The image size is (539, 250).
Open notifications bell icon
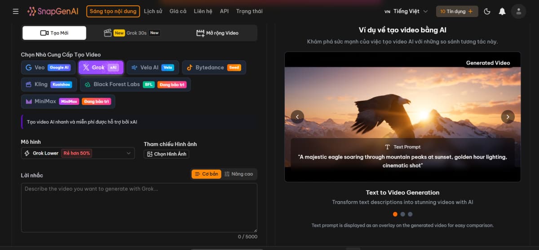(502, 11)
